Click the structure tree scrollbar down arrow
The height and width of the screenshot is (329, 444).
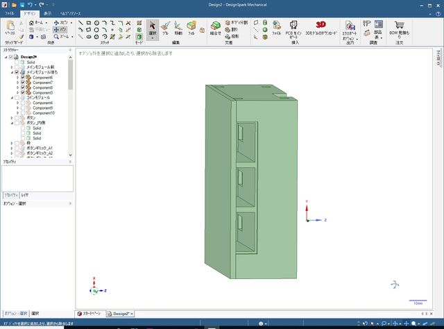(70, 155)
